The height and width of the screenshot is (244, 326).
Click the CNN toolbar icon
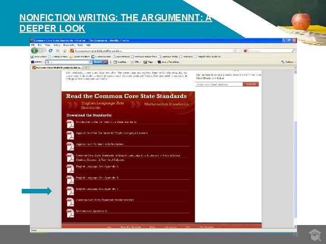coord(132,62)
